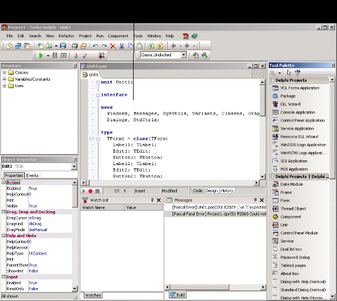Click the Save (floppy disk) toolbar icon

pos(63,45)
